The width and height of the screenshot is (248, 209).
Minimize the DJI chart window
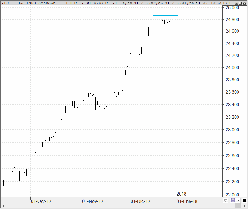click(236, 3)
